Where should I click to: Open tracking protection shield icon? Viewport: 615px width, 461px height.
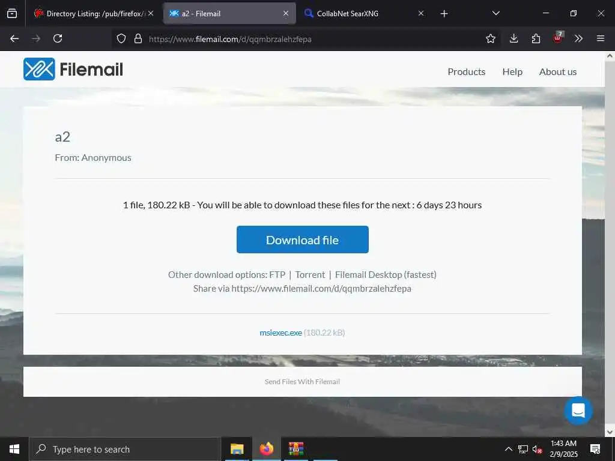tap(121, 38)
